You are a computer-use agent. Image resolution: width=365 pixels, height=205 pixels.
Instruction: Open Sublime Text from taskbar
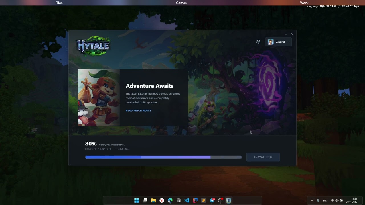click(x=204, y=200)
